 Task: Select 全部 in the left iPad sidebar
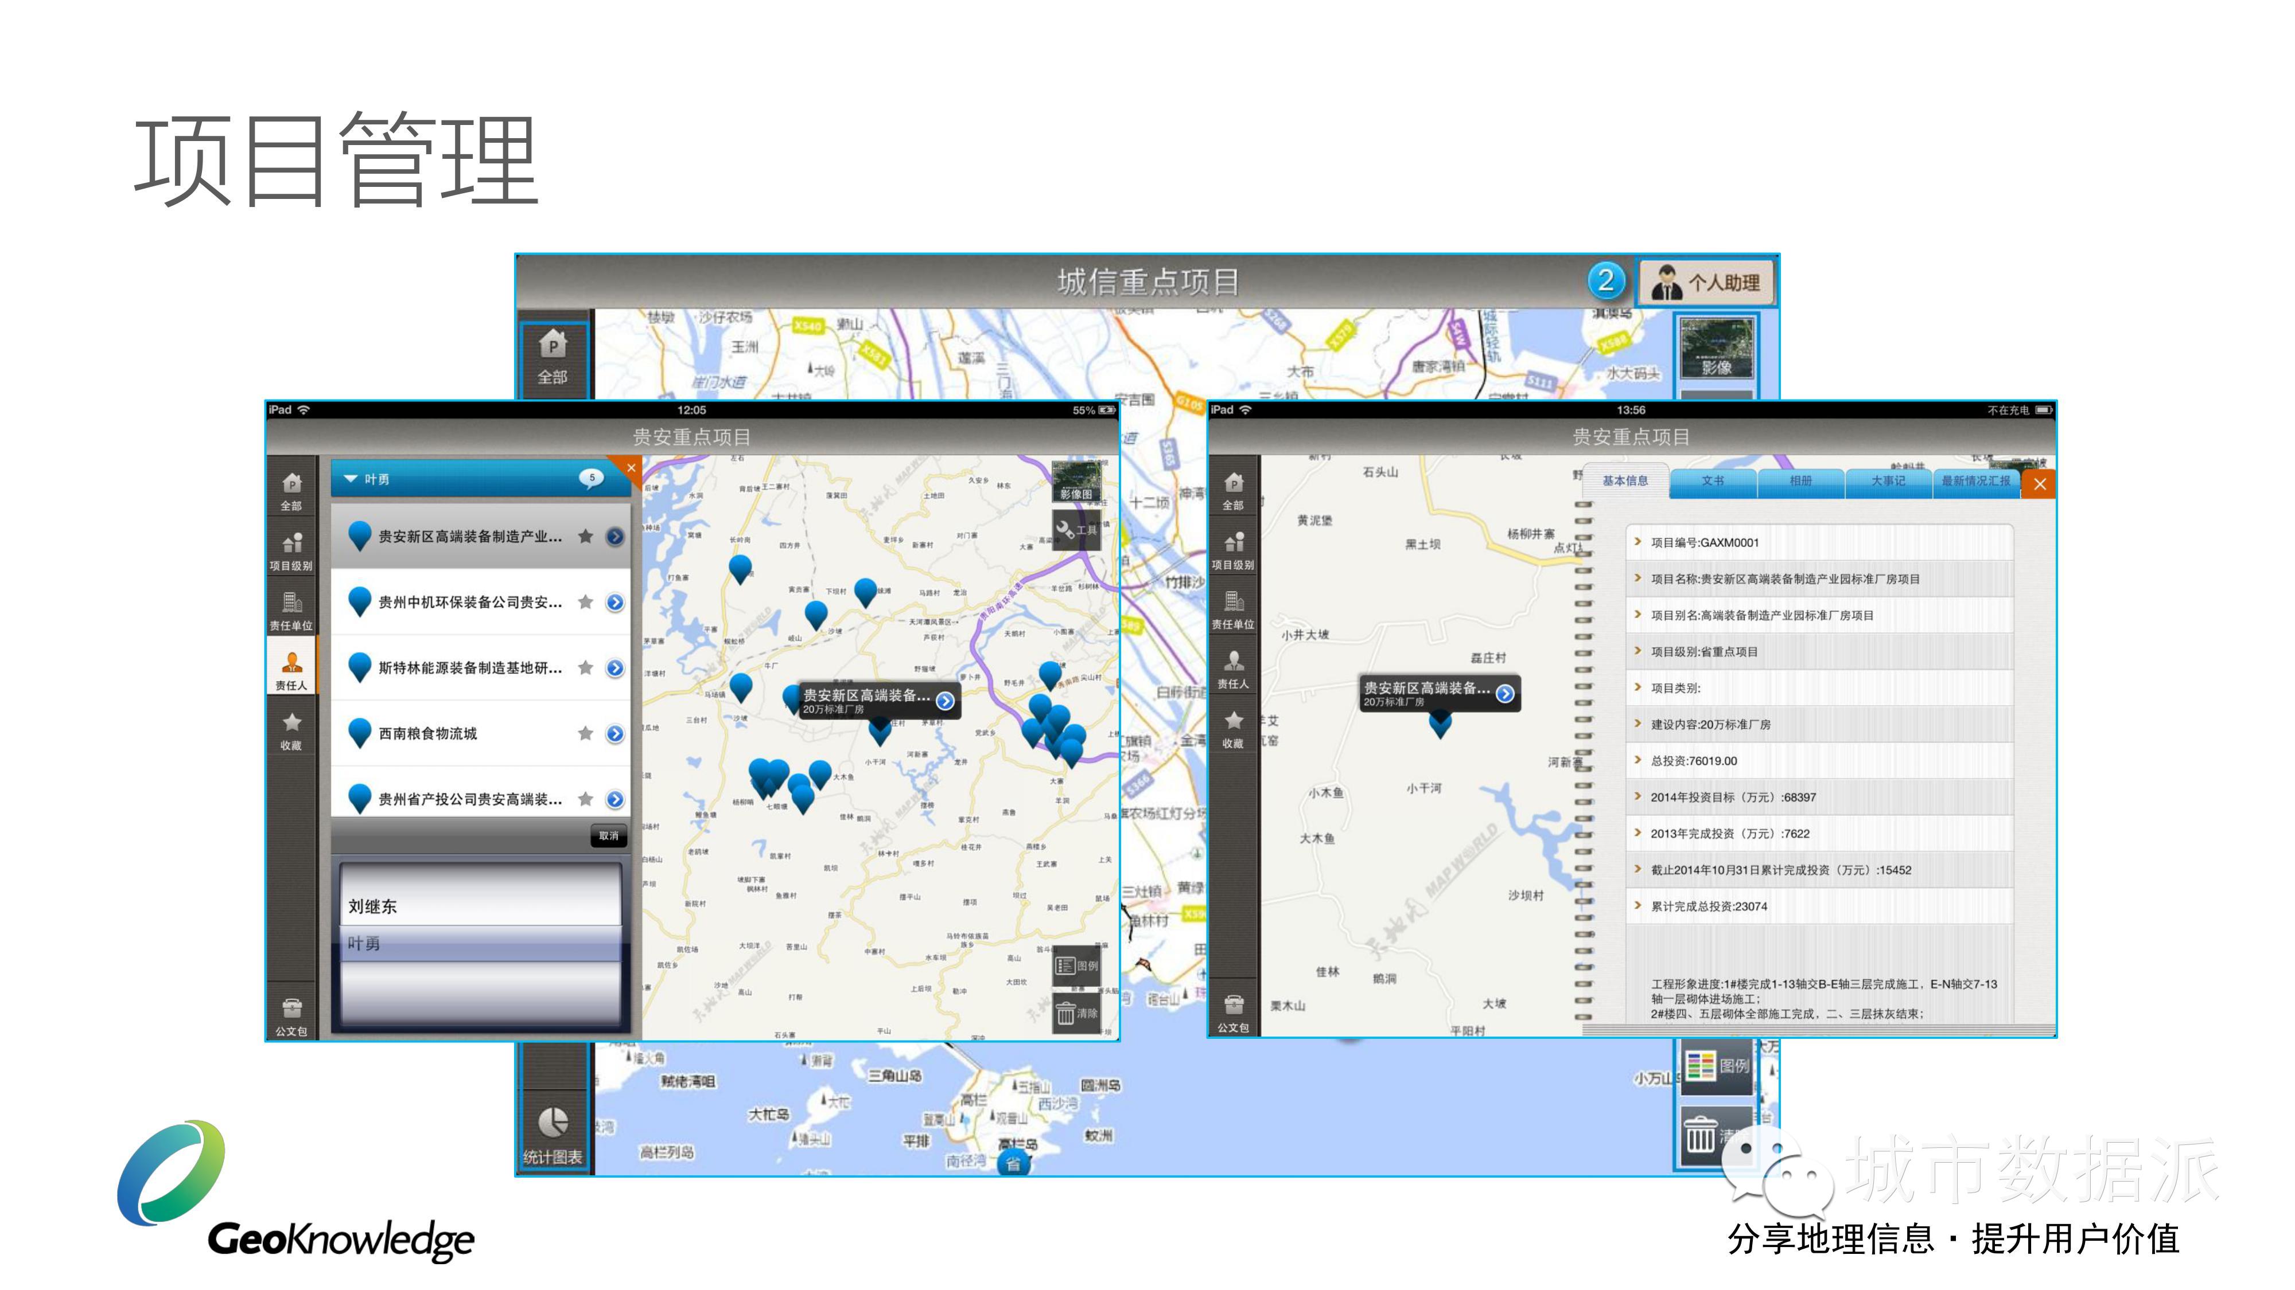(291, 491)
